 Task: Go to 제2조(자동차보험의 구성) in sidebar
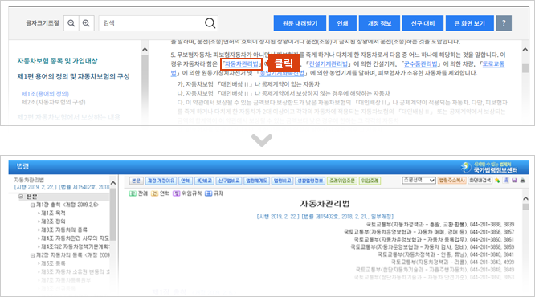pos(54,102)
